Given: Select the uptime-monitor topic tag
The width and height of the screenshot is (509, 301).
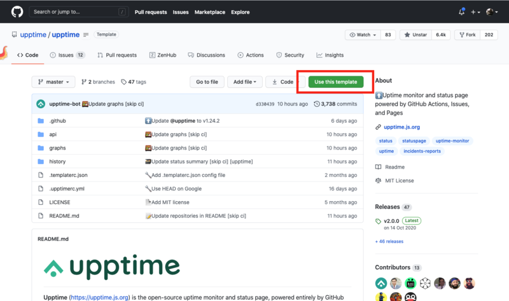Looking at the screenshot, I should (452, 141).
